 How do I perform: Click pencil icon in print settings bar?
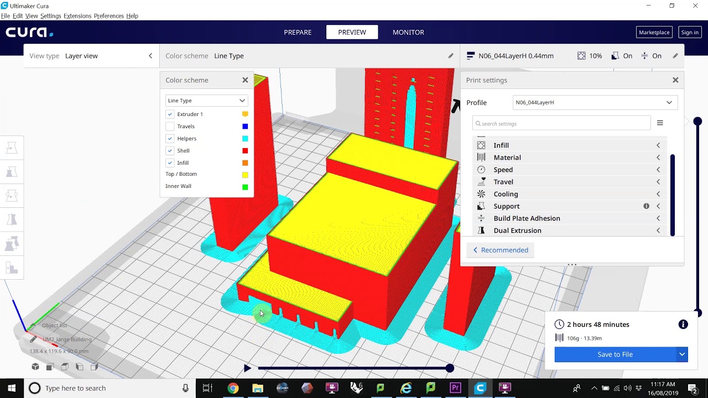[x=675, y=56]
